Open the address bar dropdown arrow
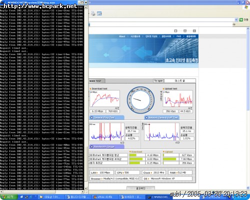This screenshot has width=250, height=200. click(x=236, y=19)
